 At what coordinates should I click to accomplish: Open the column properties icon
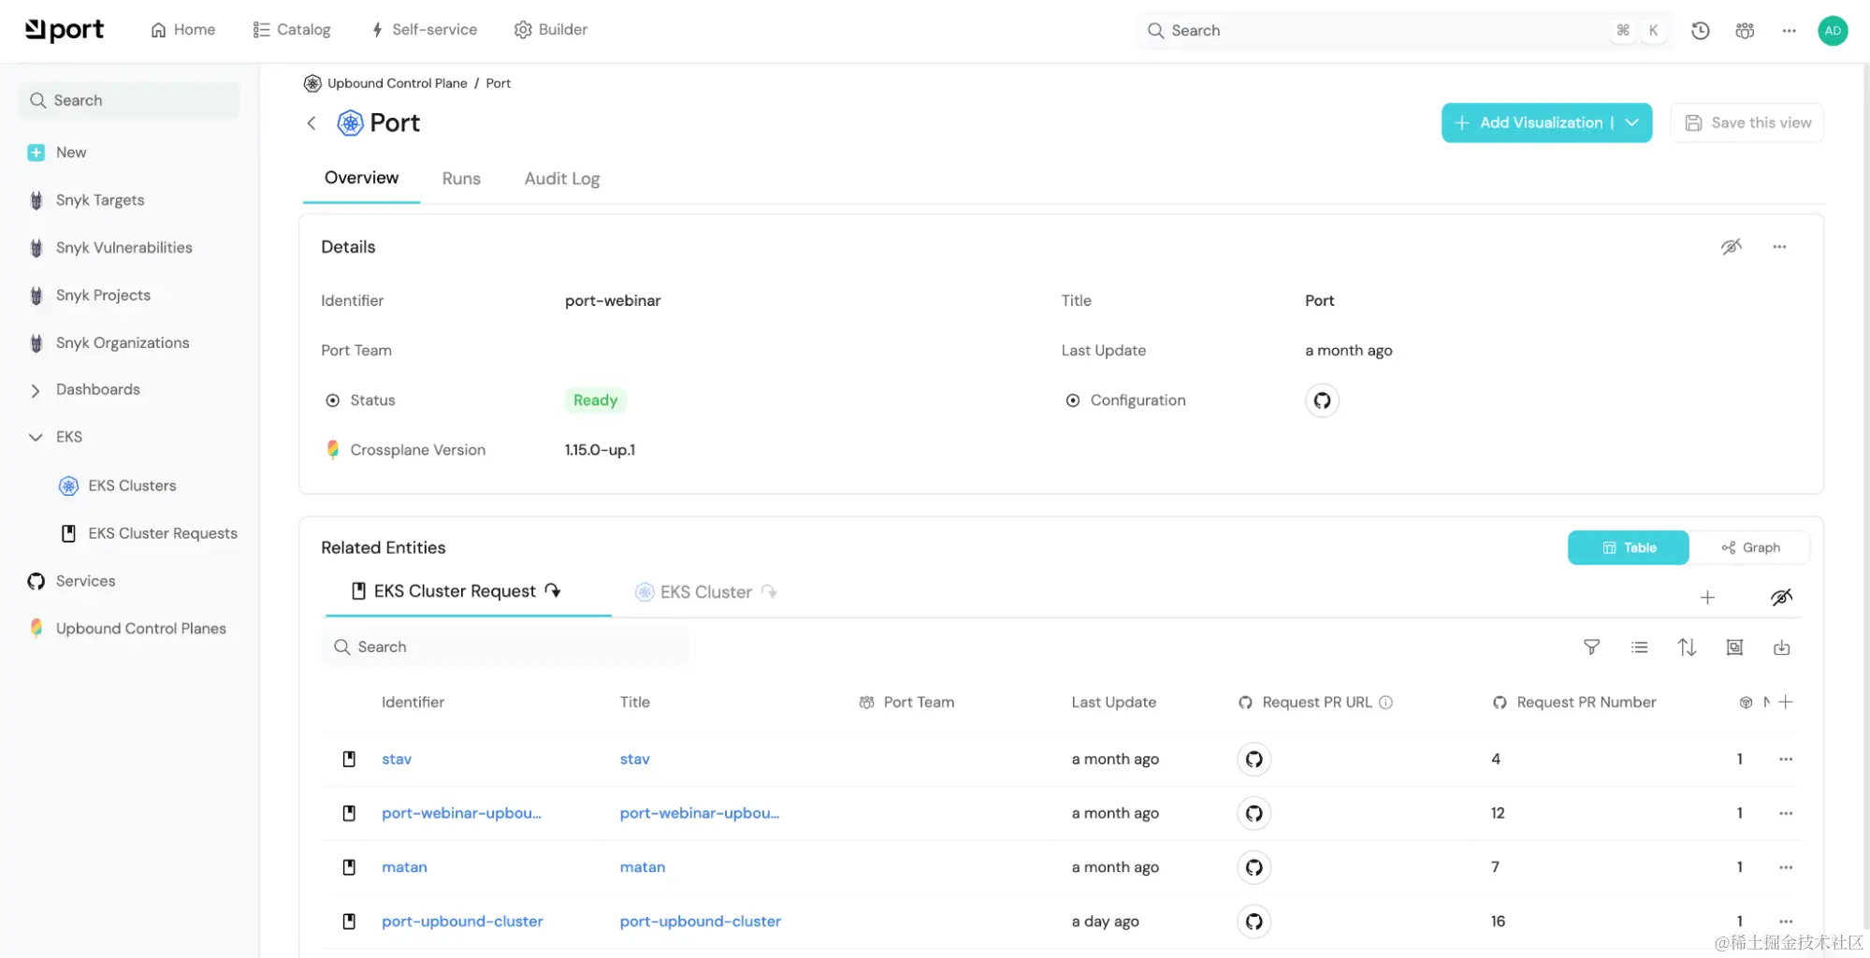pyautogui.click(x=1734, y=646)
